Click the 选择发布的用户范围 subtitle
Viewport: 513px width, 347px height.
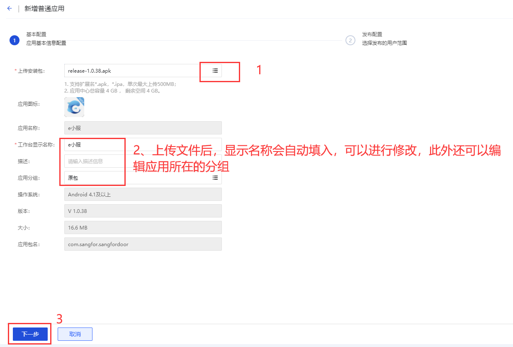384,43
